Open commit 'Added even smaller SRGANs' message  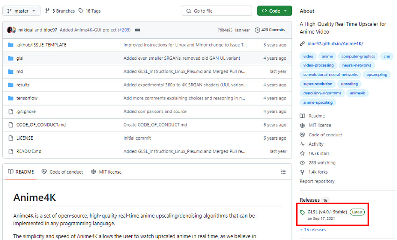pos(182,58)
